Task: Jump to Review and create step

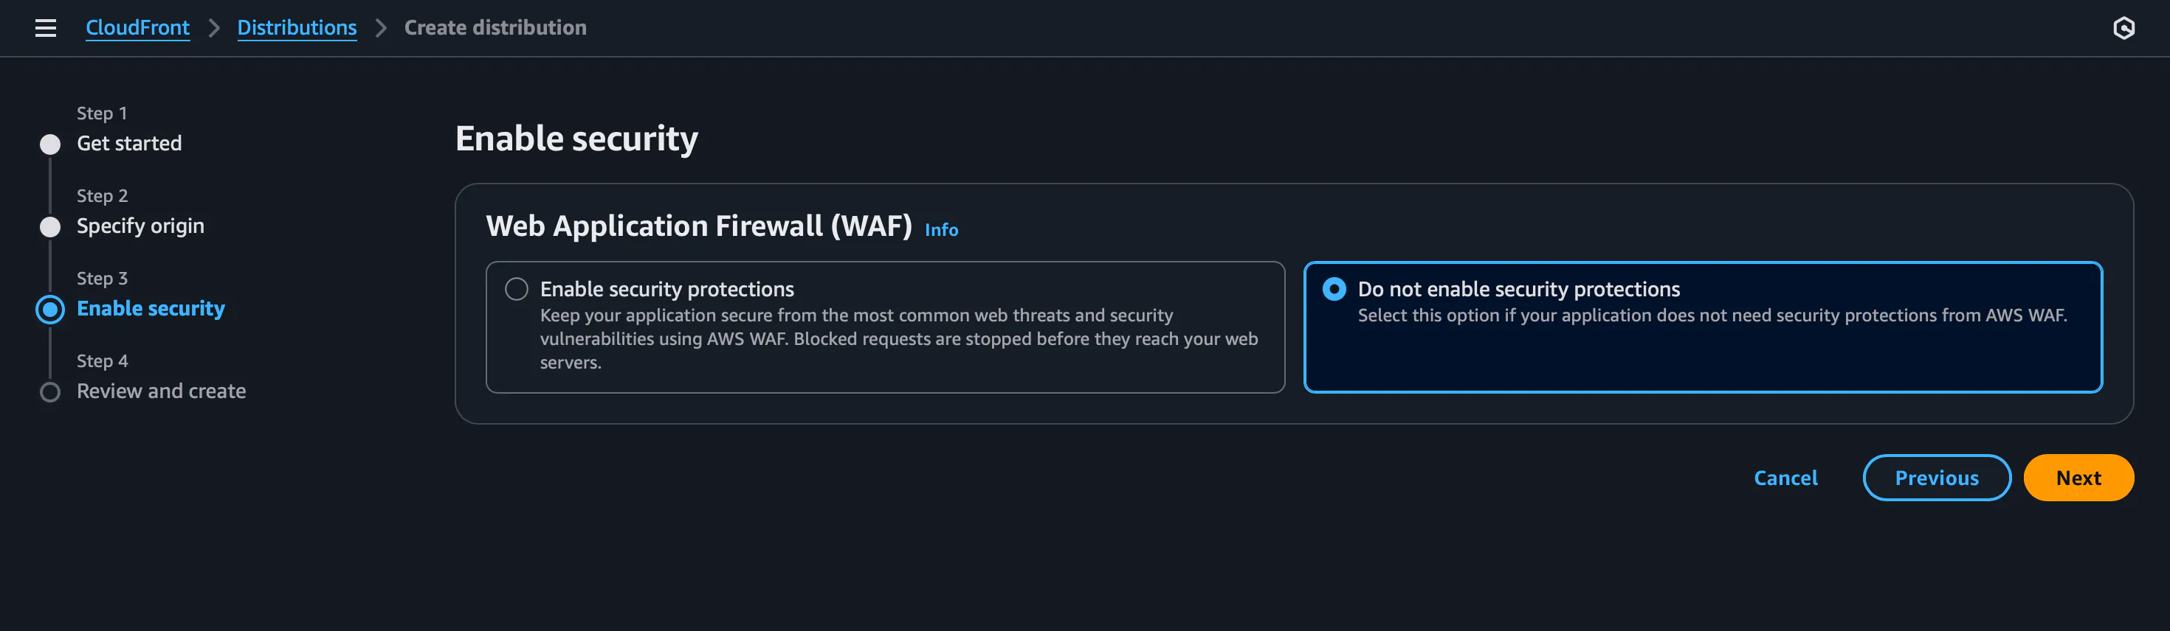Action: tap(161, 391)
